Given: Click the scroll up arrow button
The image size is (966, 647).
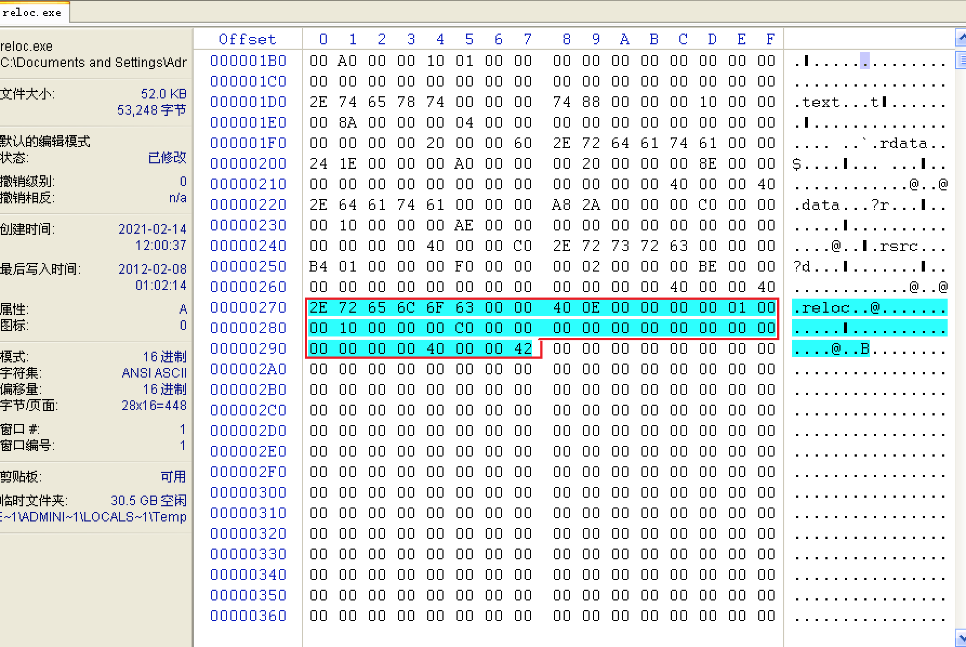Looking at the screenshot, I should coord(961,38).
